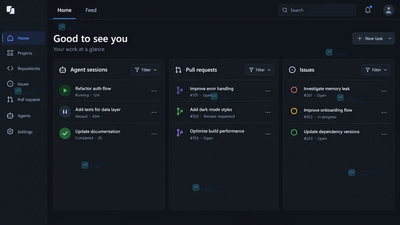The image size is (400, 225).
Task: Click the branch icon for Improve error handling
Action: (180, 90)
